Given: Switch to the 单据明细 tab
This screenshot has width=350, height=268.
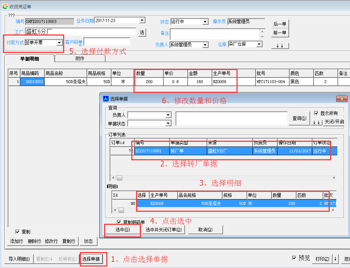Looking at the screenshot, I should [29, 59].
